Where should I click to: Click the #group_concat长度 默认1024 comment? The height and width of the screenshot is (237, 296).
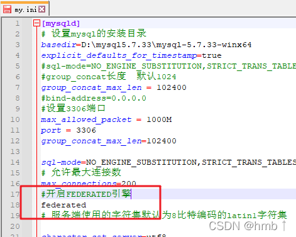pos(109,76)
